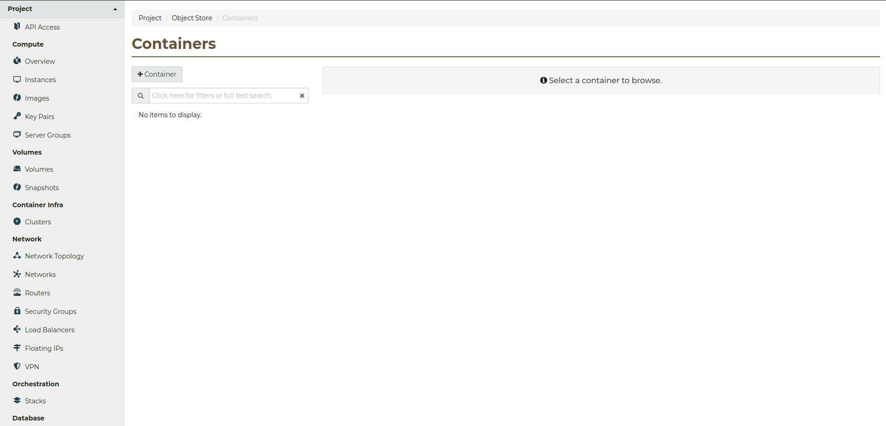Click the Network Topology icon
The image size is (886, 426).
coord(17,255)
